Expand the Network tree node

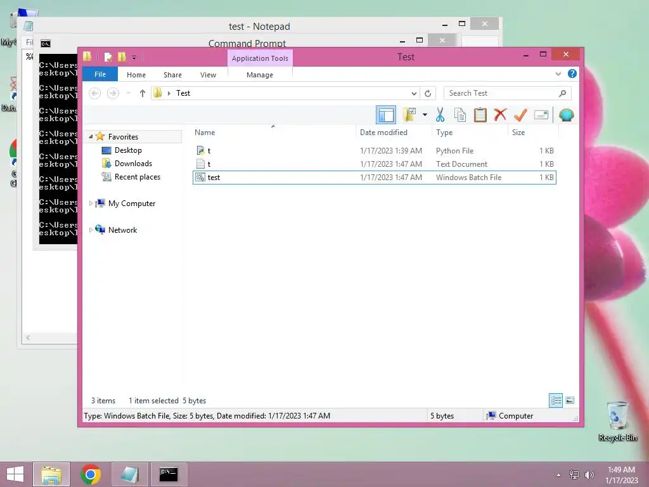click(x=91, y=230)
